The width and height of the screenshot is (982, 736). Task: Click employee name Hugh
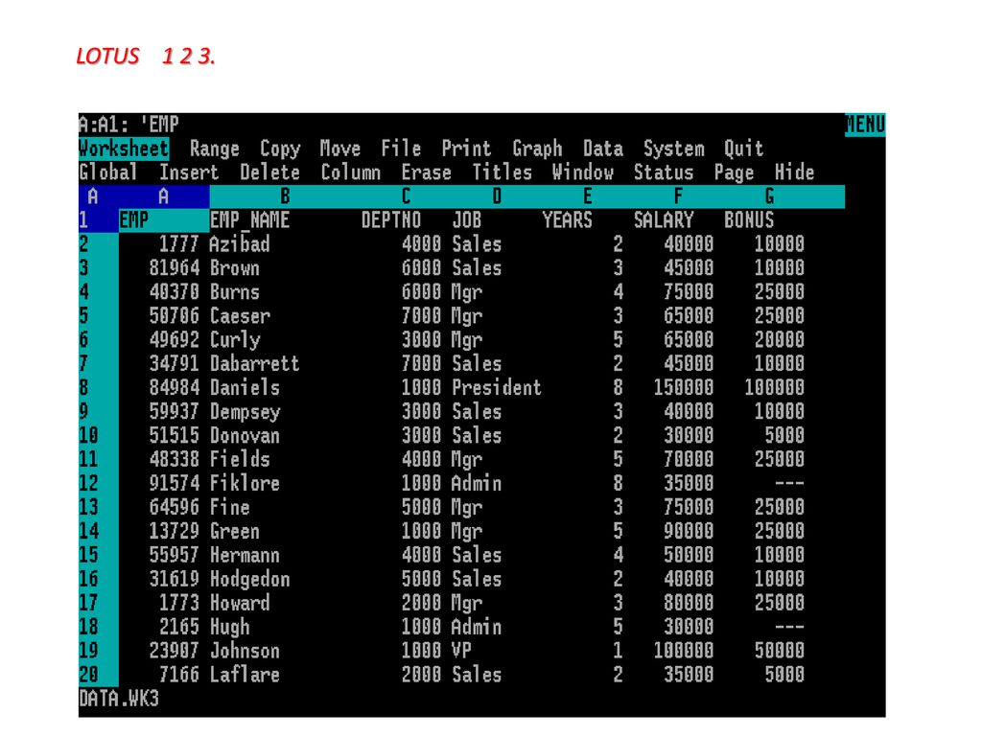coord(229,627)
